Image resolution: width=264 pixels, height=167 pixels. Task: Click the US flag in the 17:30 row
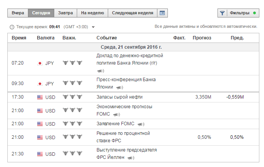(40, 97)
